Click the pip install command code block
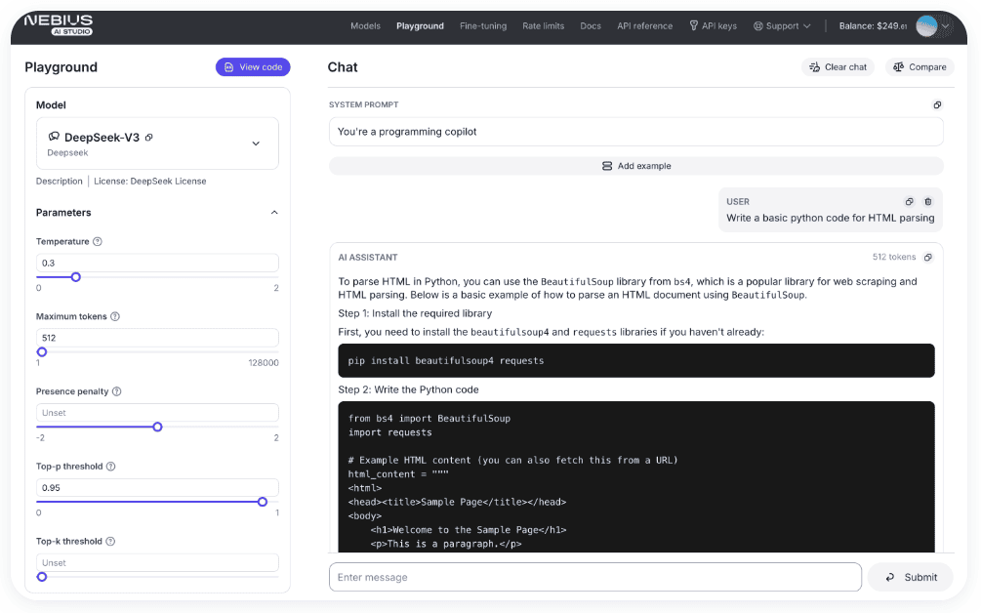Viewport: 981px width, 613px height. coord(636,361)
